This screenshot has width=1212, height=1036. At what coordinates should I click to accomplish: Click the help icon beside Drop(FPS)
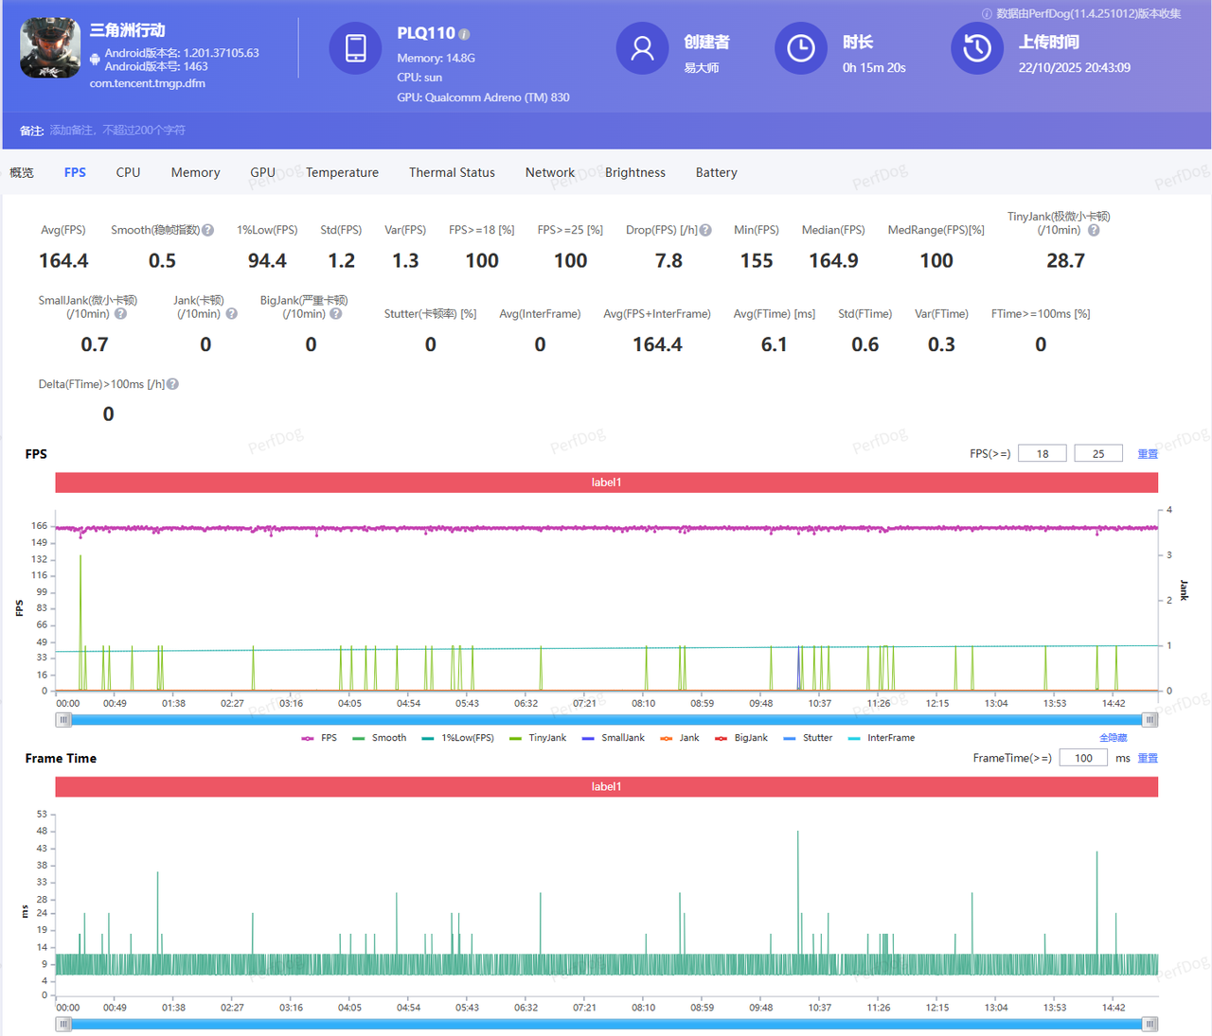(x=705, y=230)
